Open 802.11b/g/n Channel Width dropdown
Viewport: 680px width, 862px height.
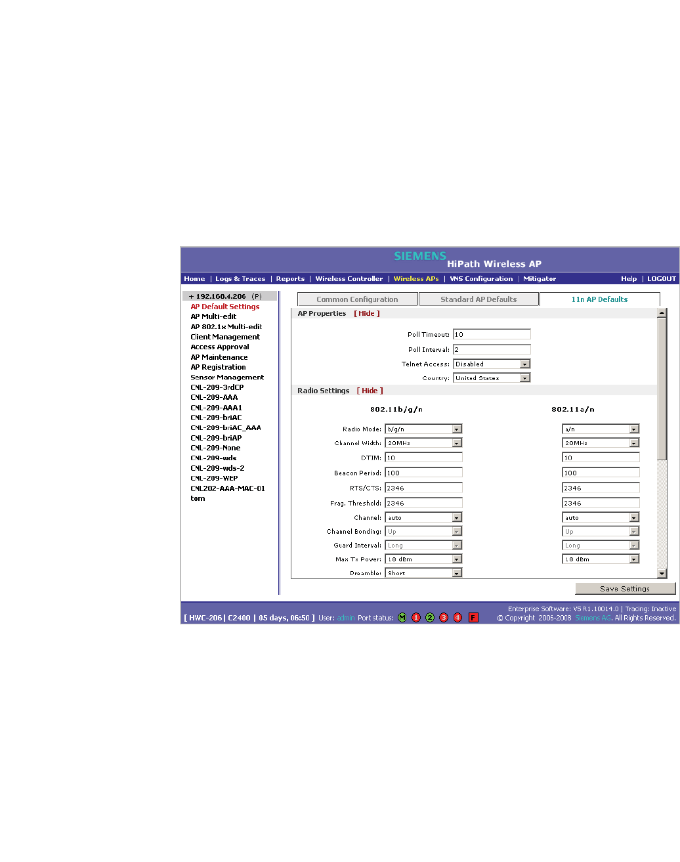coord(423,443)
